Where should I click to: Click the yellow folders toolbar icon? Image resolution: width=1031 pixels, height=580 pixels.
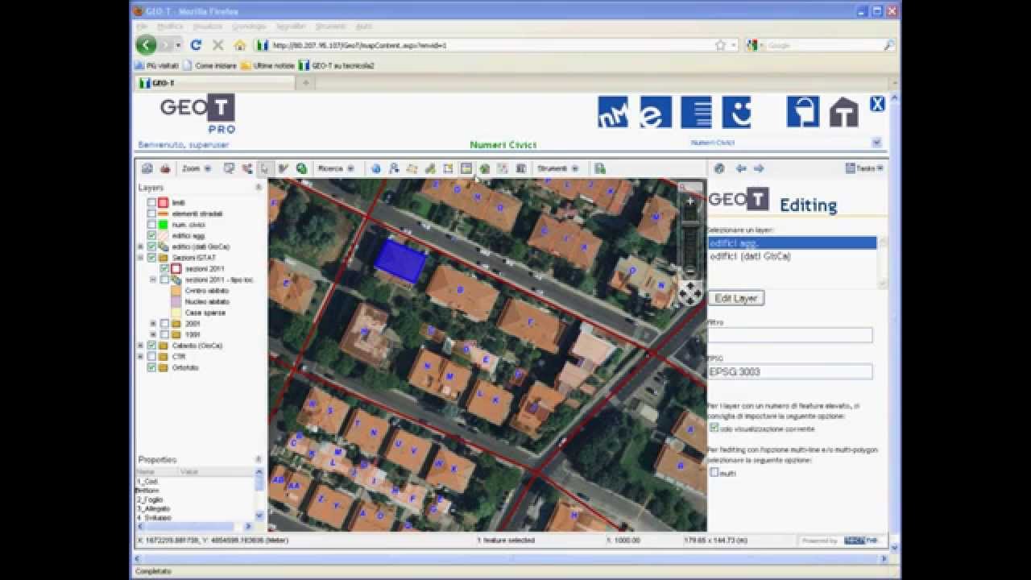point(412,168)
